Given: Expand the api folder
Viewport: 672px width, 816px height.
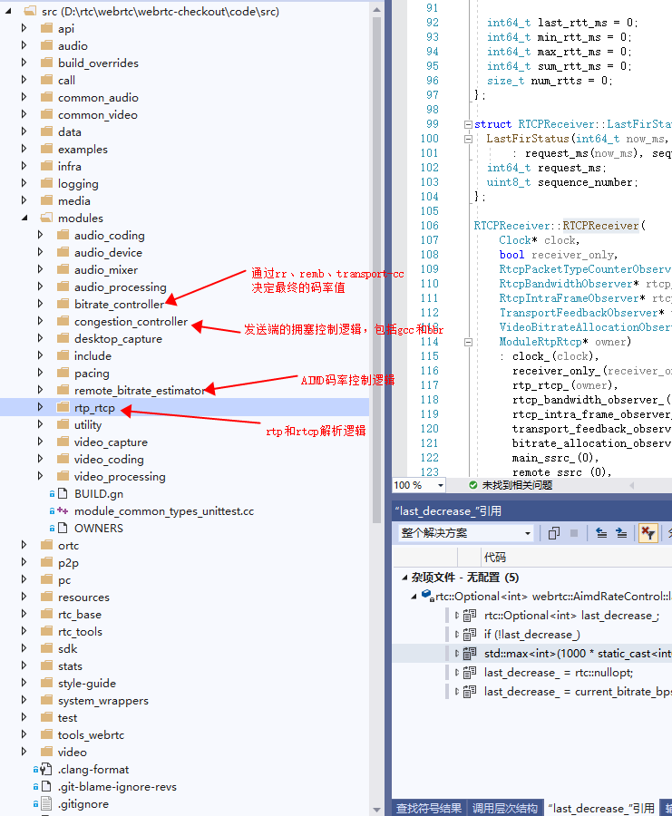Looking at the screenshot, I should [24, 28].
